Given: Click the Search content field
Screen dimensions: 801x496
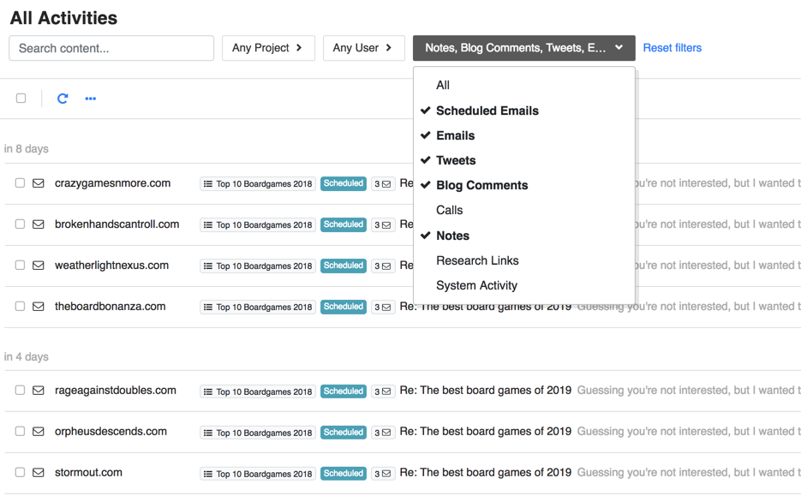Looking at the screenshot, I should coord(111,48).
